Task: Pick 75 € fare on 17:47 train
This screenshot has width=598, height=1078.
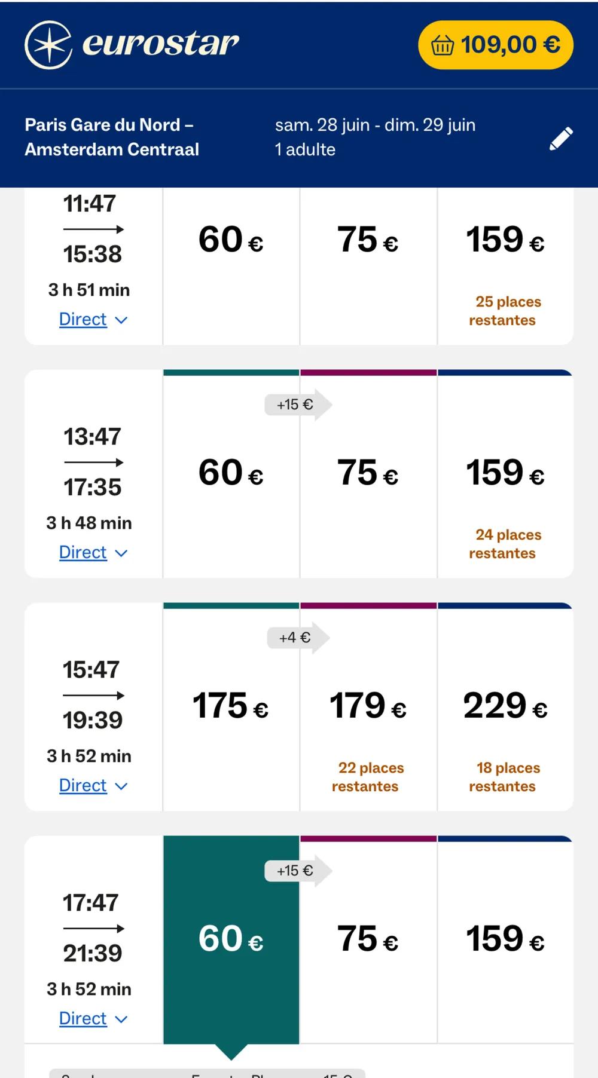Action: coord(368,939)
